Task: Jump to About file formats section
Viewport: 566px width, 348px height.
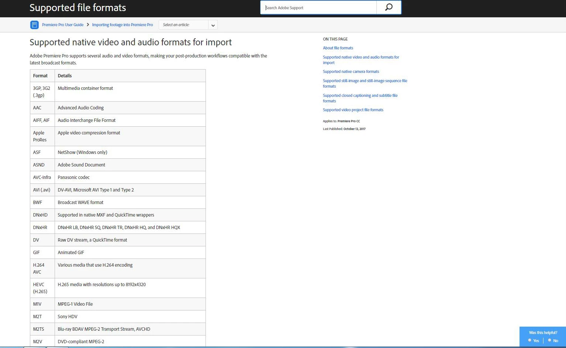Action: tap(338, 48)
